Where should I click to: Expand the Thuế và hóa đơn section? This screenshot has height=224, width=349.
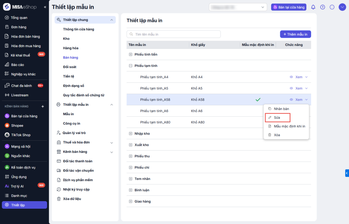111,143
